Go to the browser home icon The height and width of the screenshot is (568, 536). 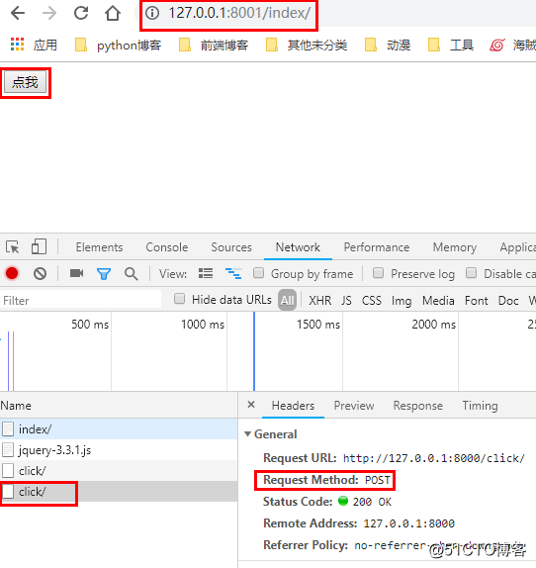click(x=113, y=13)
